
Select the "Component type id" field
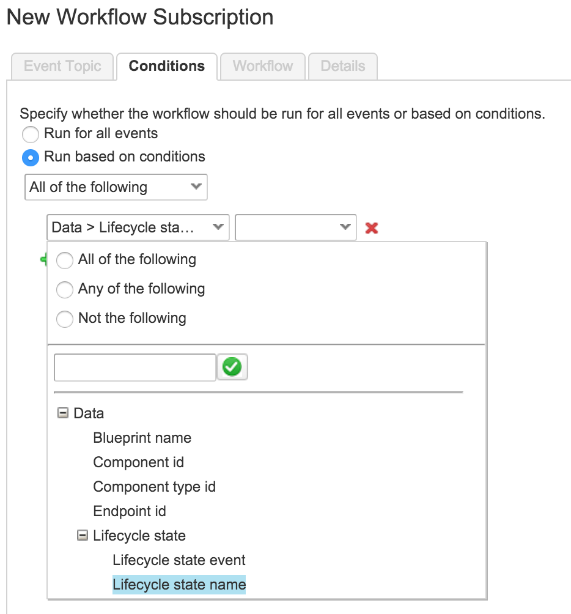155,487
